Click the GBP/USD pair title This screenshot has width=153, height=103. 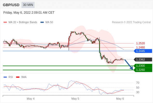(x=11, y=5)
